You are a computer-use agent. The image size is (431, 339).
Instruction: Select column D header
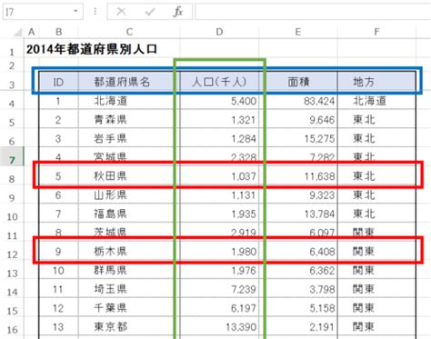click(219, 32)
